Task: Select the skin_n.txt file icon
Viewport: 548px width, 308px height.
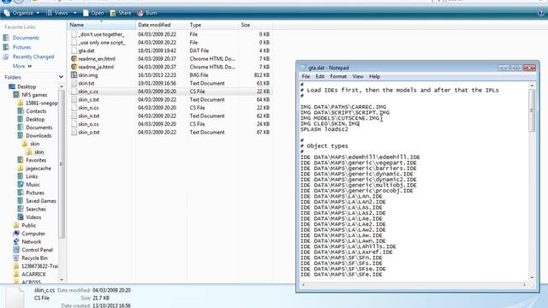Action: point(74,116)
